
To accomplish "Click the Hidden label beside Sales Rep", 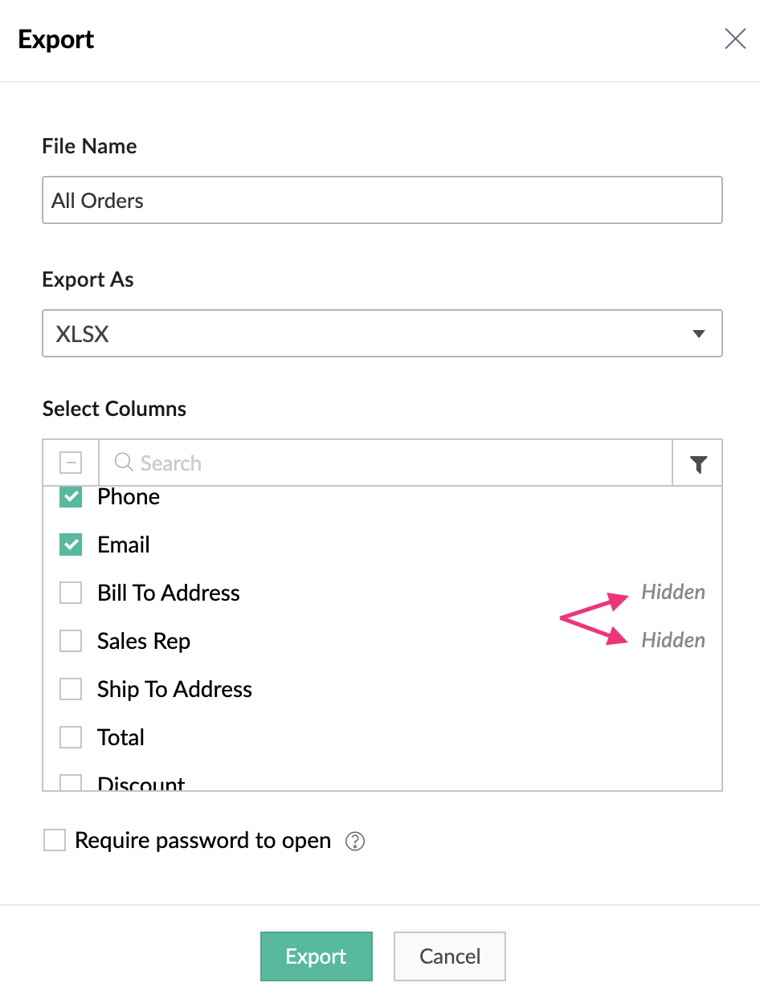I will pos(673,640).
